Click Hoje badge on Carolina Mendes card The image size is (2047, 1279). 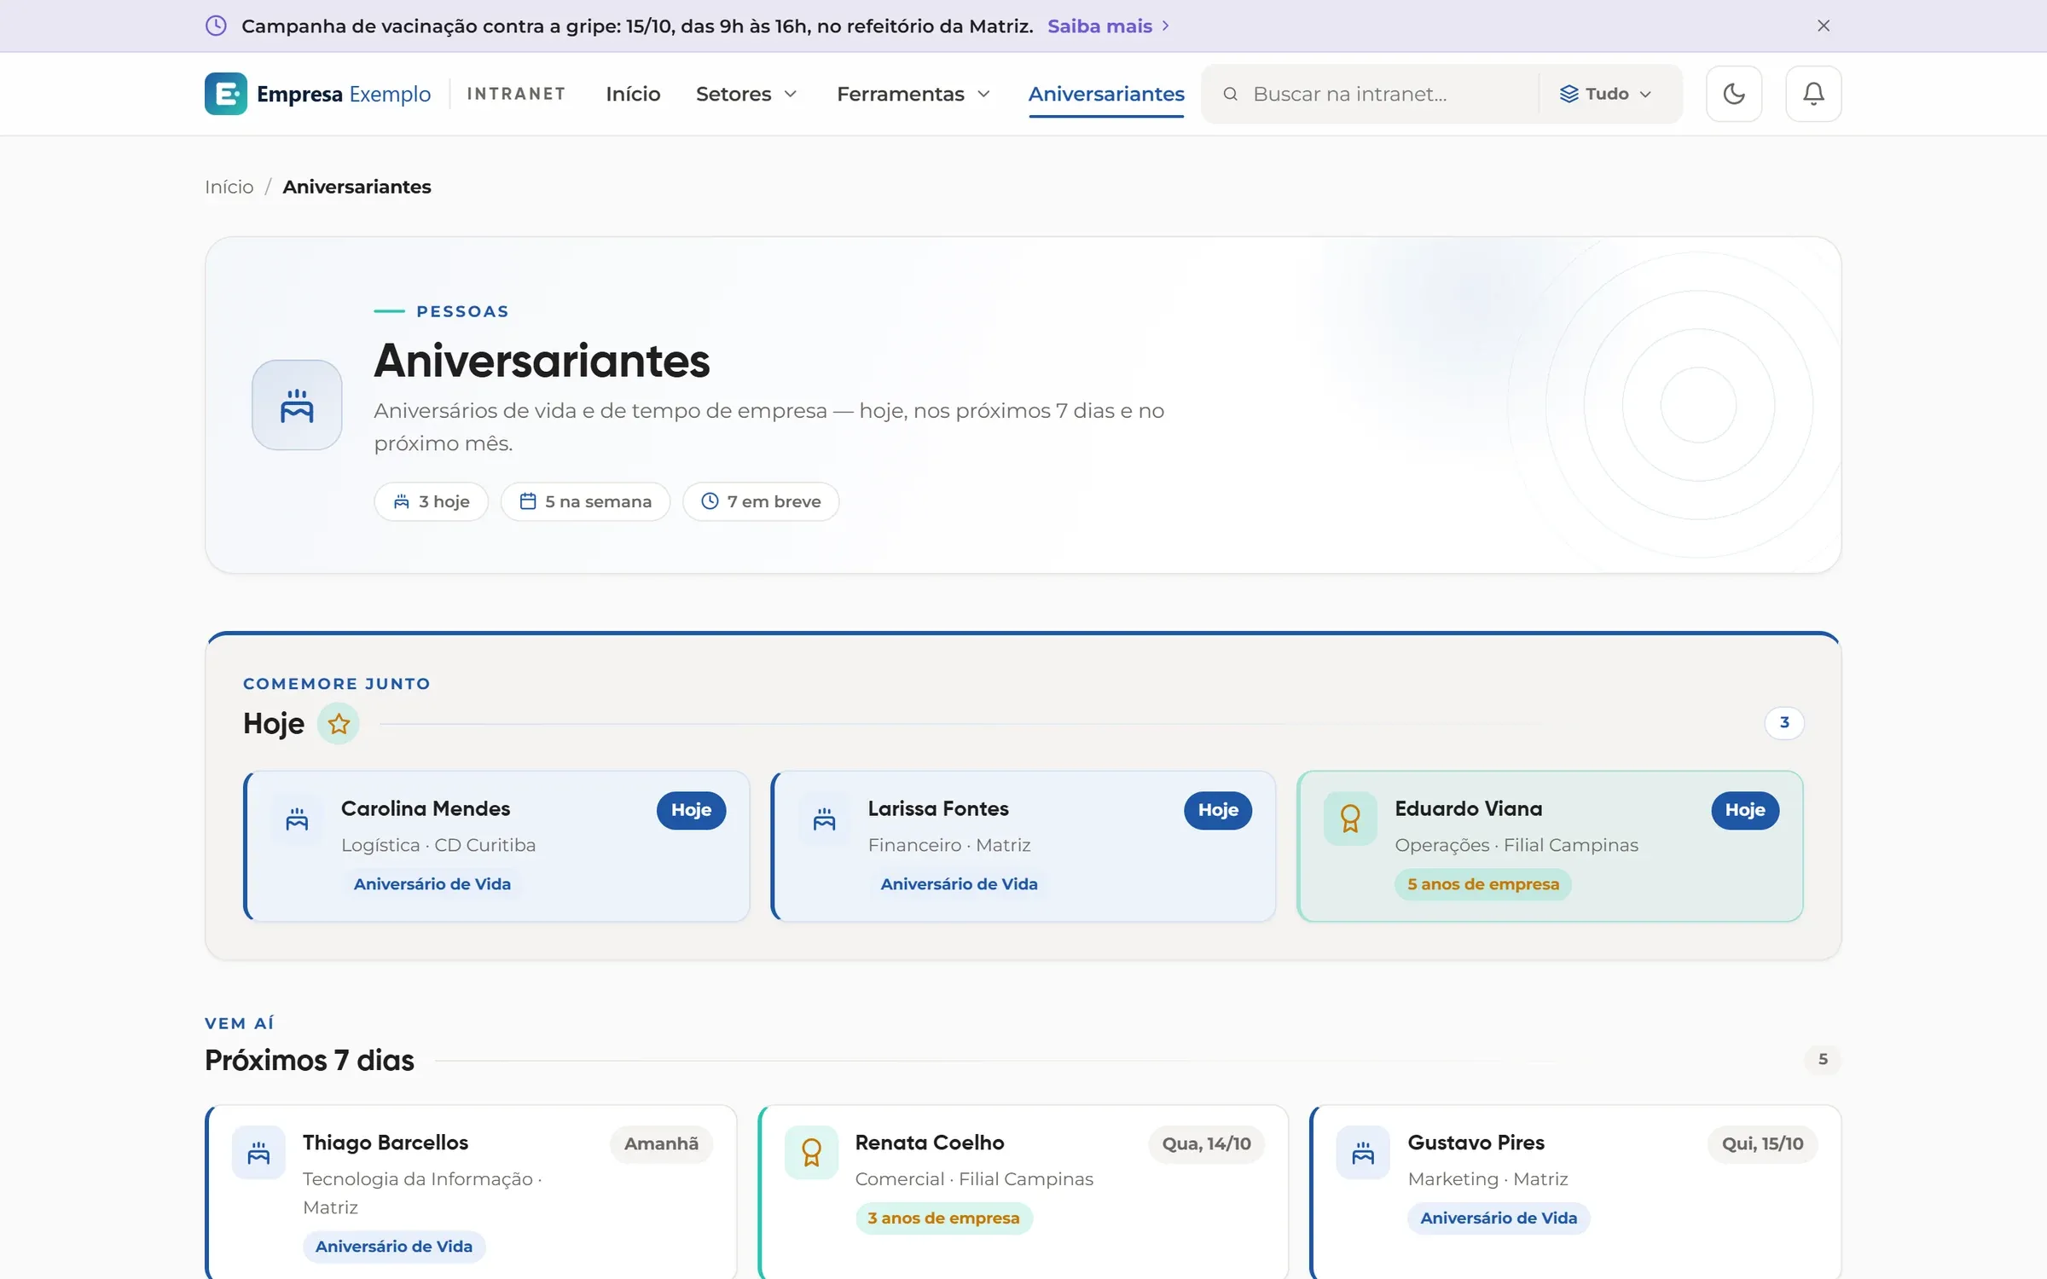tap(691, 810)
